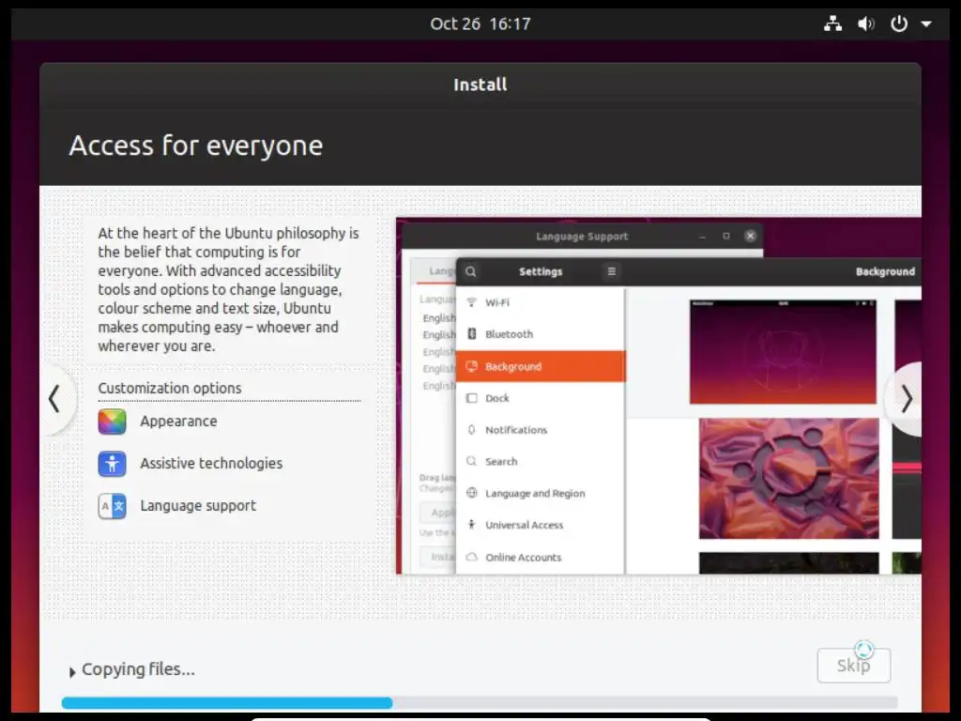Open the hamburger menu in Settings header
This screenshot has height=721, width=961.
coord(611,271)
